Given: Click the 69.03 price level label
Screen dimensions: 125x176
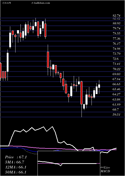Looking at the screenshot, I should [116, 74].
